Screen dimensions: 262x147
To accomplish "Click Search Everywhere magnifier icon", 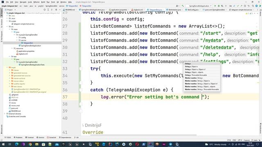I will point(253,6).
